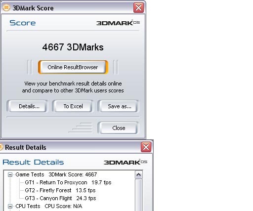
Task: Click the Result Details title bar icon
Action: [1, 147]
